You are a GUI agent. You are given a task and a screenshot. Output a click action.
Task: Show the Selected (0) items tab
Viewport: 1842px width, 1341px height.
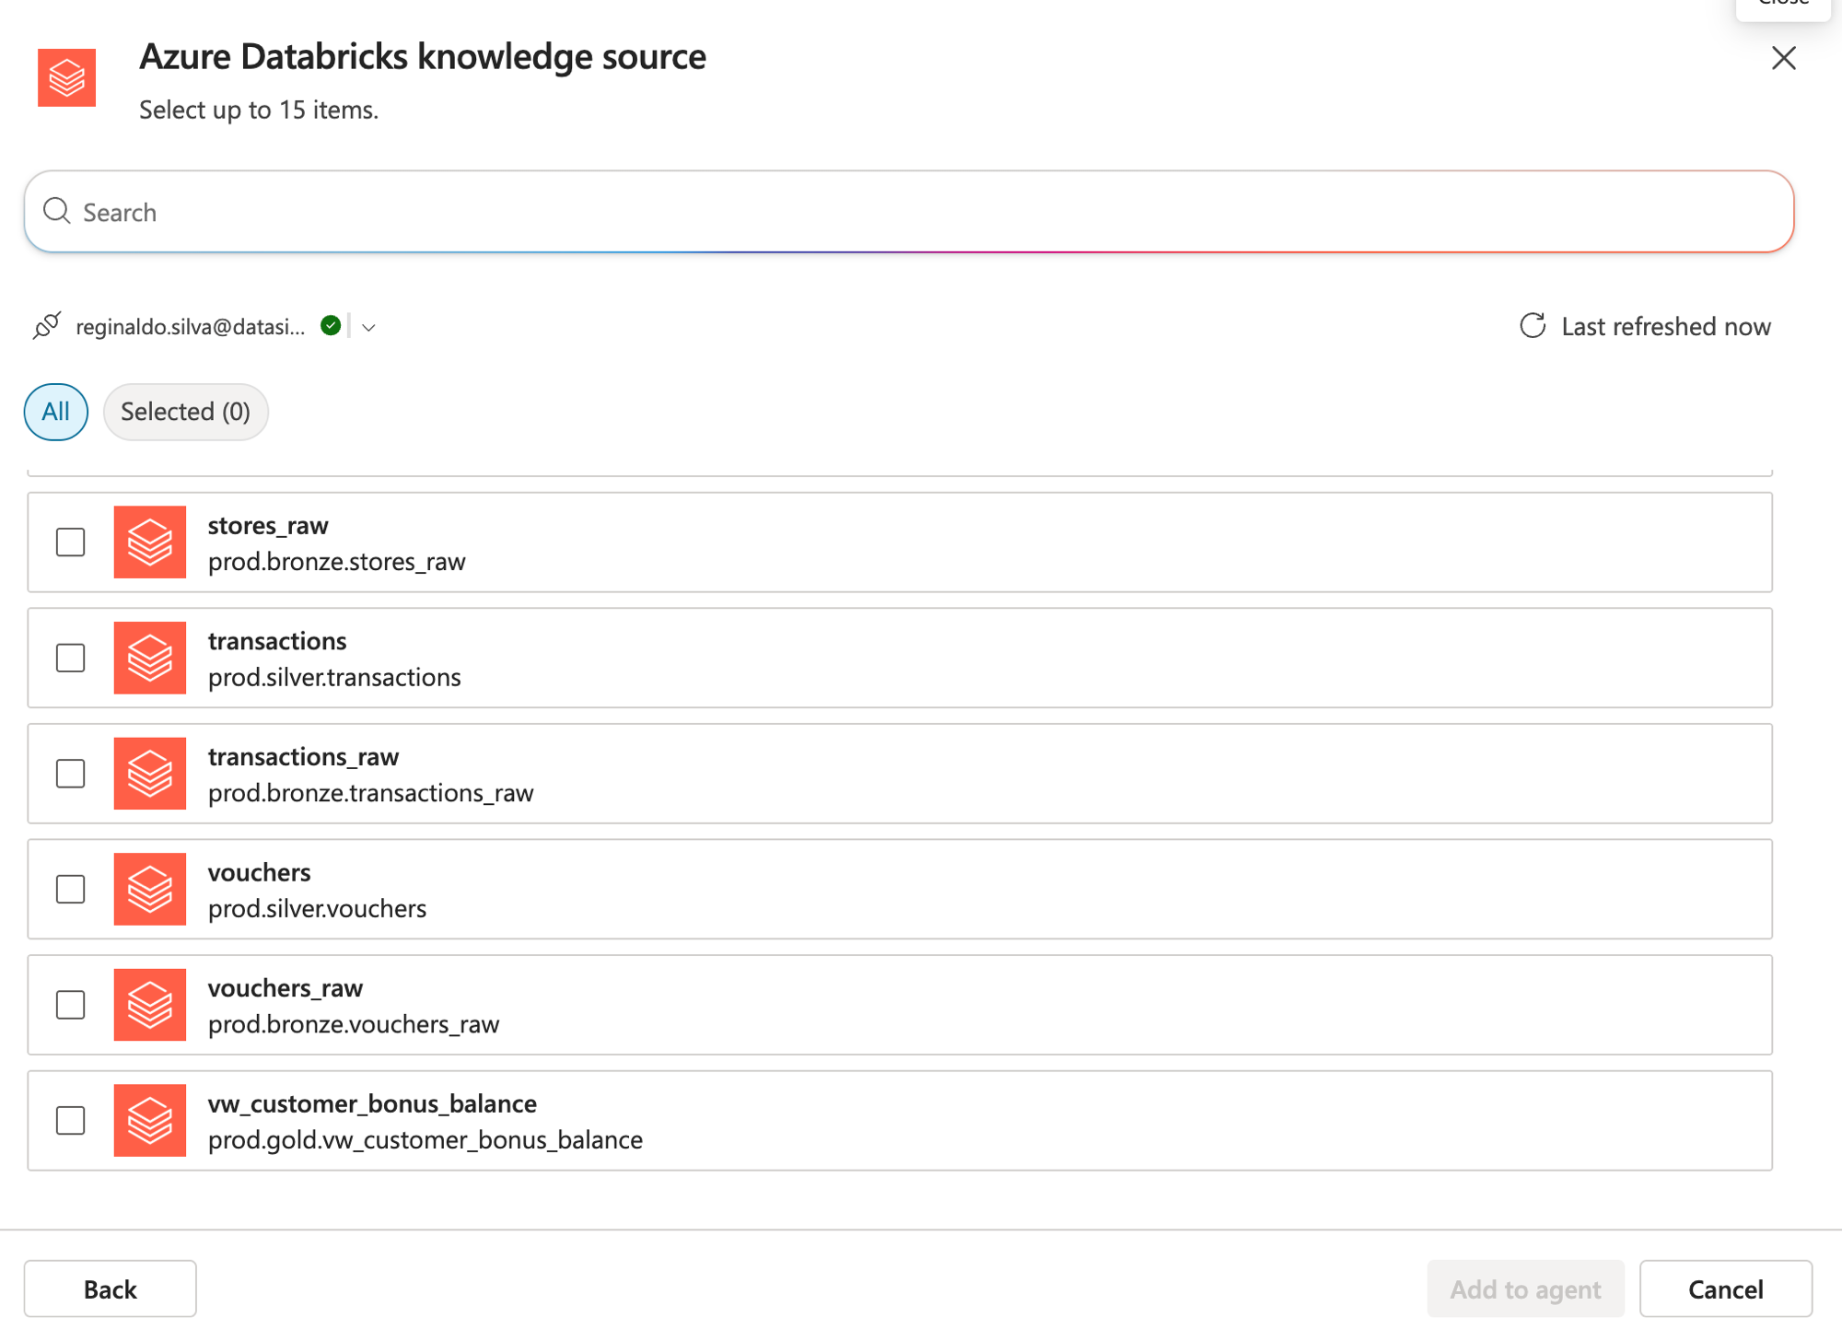pyautogui.click(x=186, y=412)
